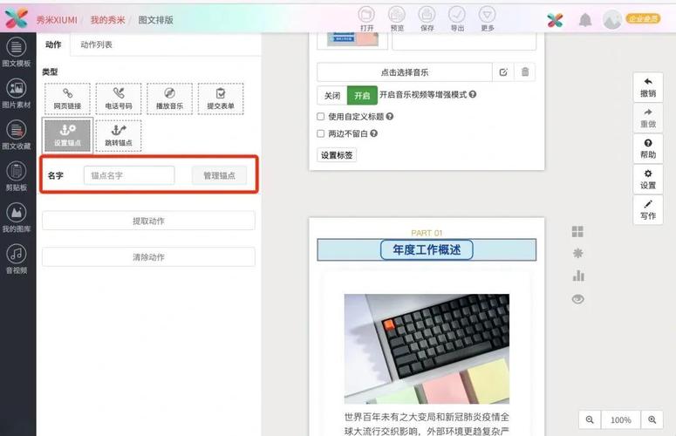Open the 我的图库 sidebar panel
This screenshot has height=436, width=676.
[17, 218]
